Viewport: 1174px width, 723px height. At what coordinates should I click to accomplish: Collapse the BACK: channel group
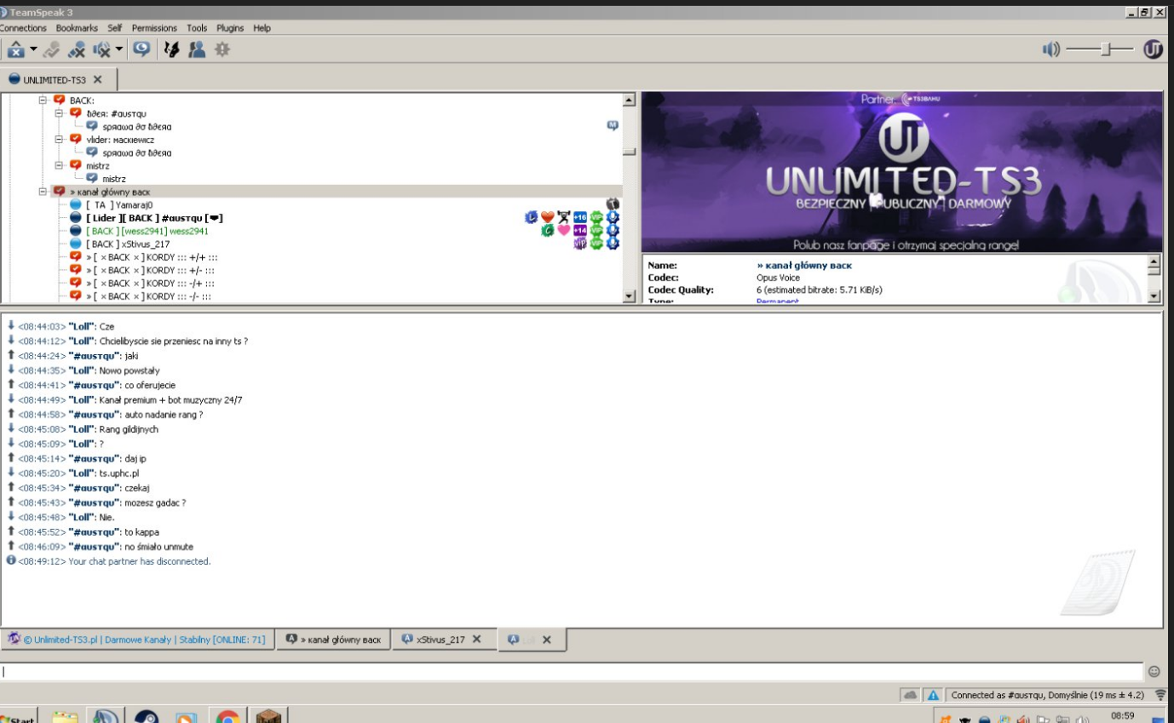tap(43, 100)
